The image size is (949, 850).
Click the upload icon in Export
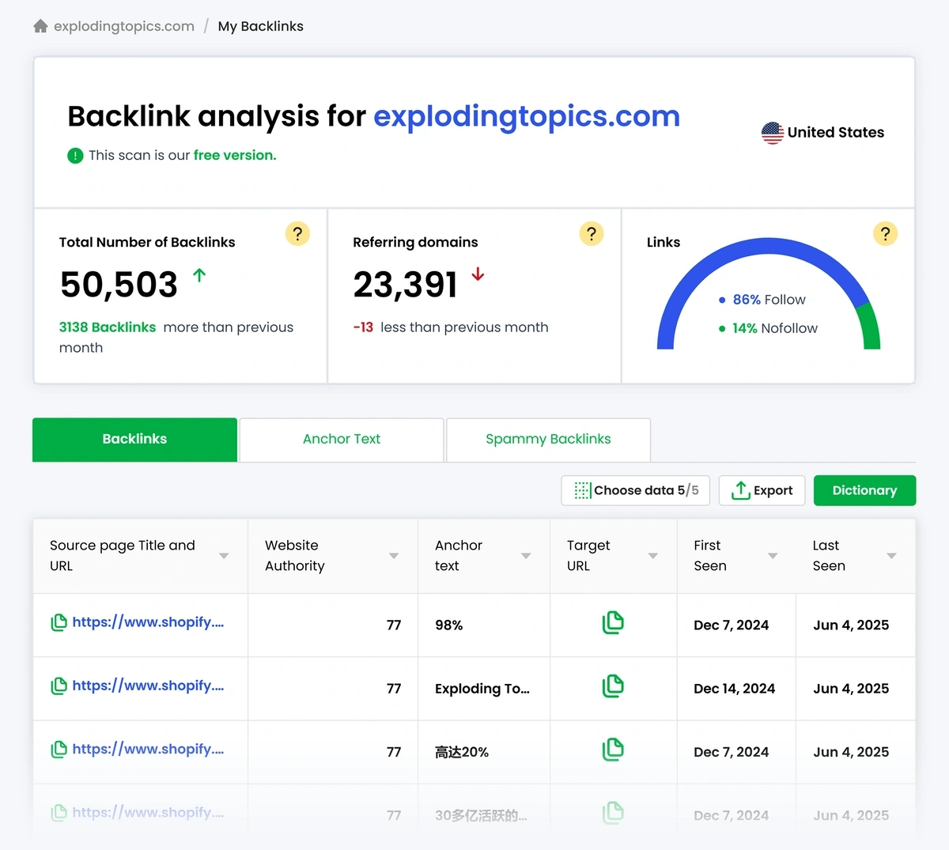[740, 490]
